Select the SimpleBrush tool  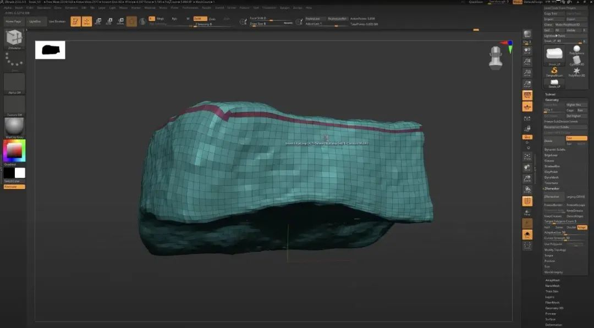coord(554,73)
